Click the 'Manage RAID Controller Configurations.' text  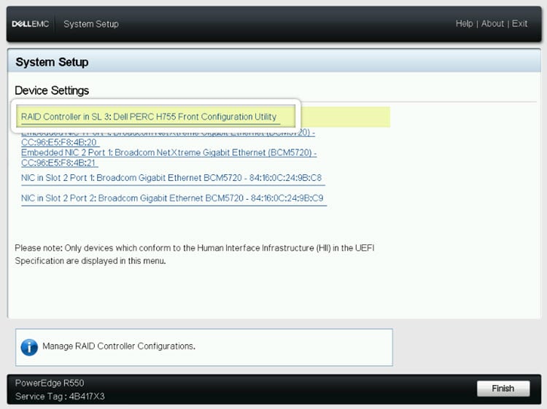[119, 346]
